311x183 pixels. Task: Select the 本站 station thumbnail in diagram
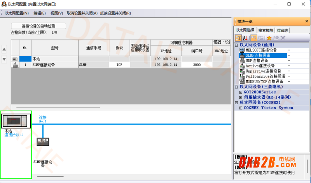[x=16, y=121]
